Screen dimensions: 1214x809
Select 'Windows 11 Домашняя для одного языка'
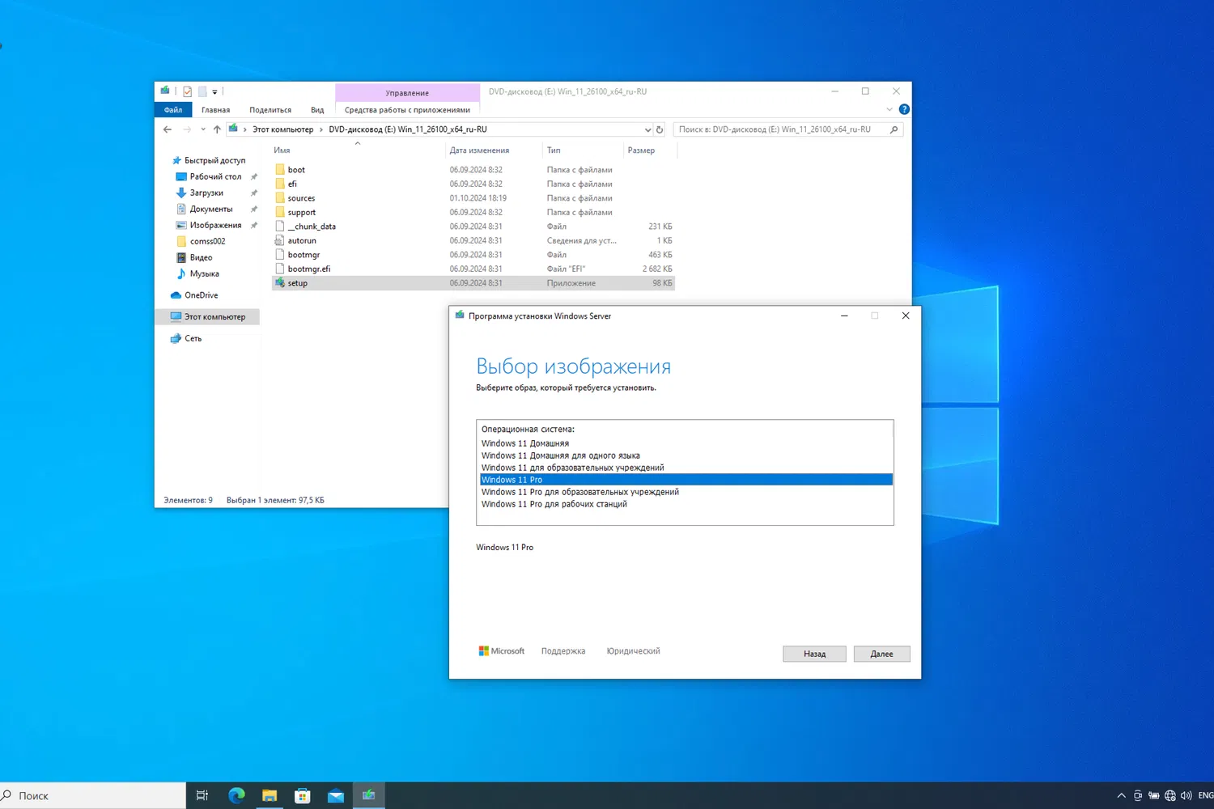click(x=686, y=455)
